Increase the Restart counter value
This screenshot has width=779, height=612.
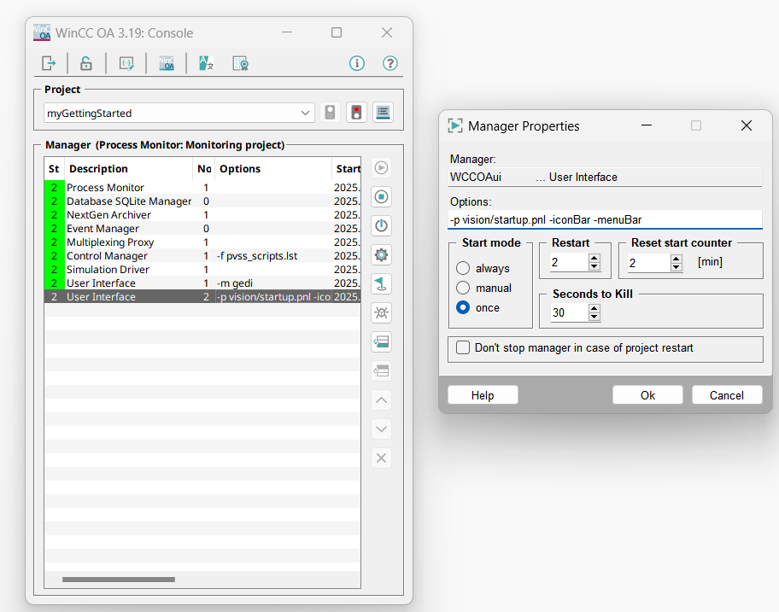(x=594, y=258)
